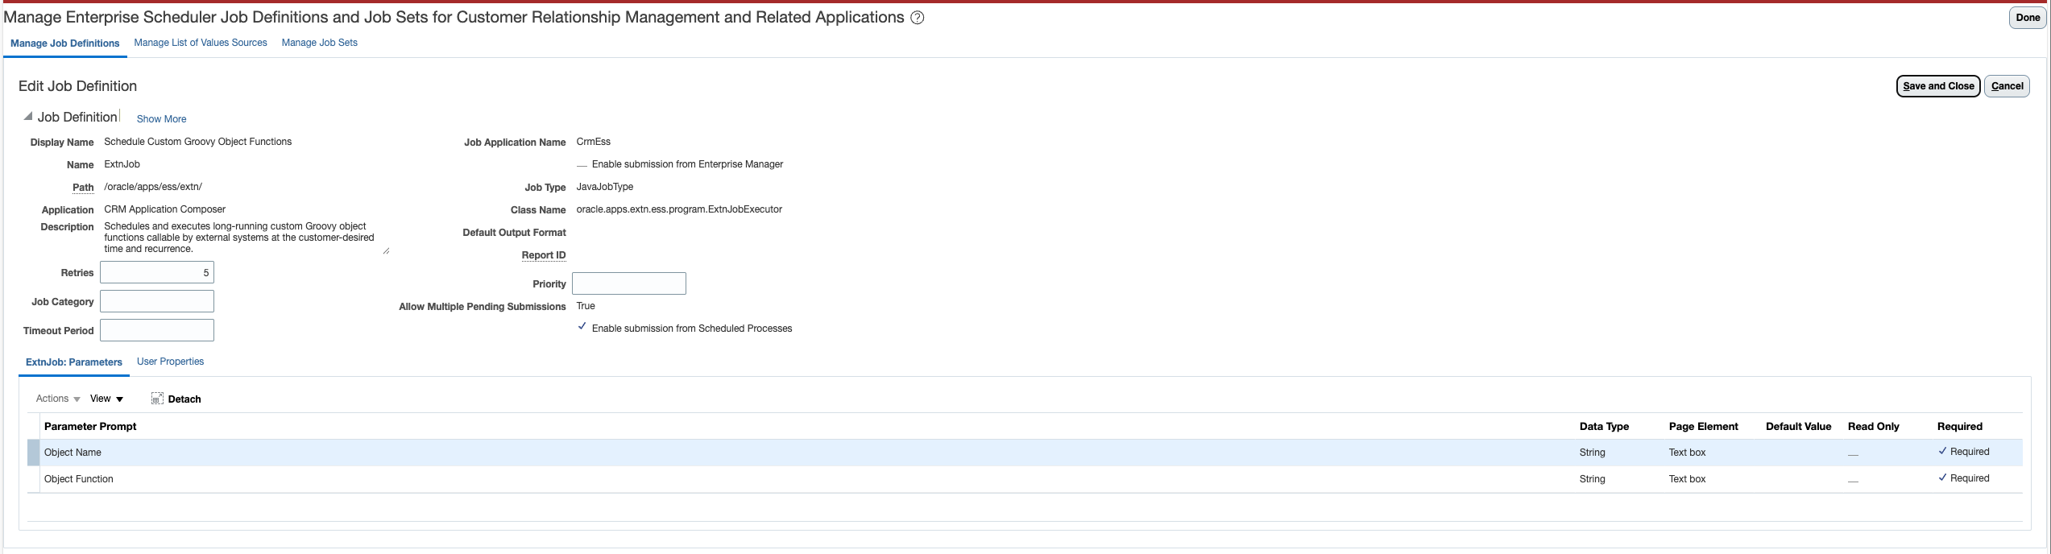
Task: Click the Retries input field
Action: pos(157,272)
